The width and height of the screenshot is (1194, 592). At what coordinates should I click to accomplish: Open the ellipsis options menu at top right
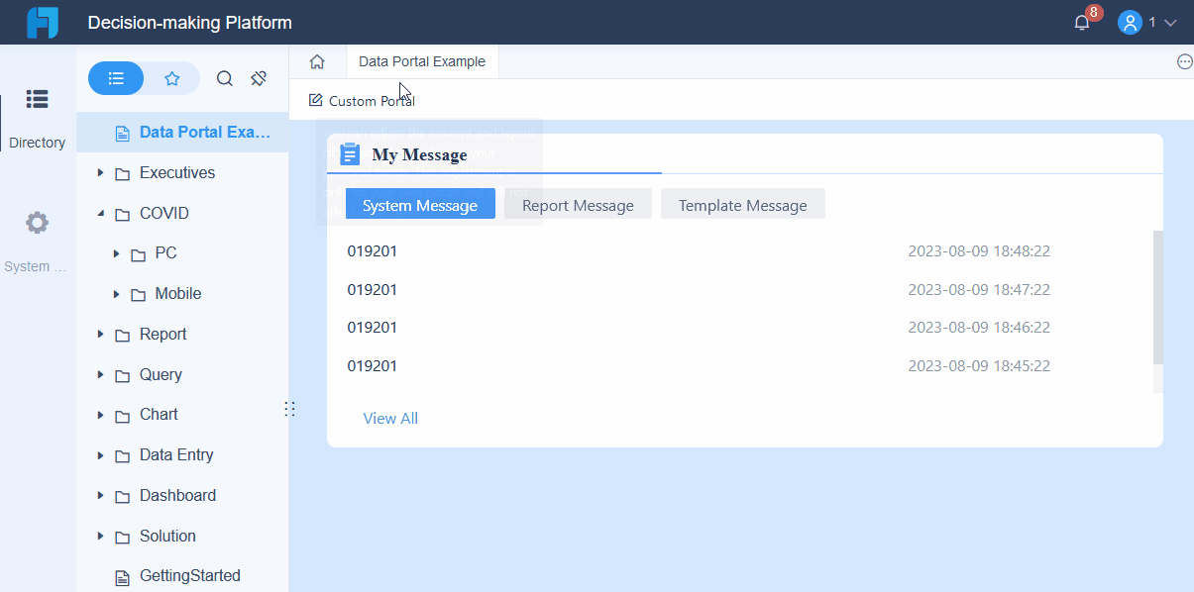pos(1185,60)
